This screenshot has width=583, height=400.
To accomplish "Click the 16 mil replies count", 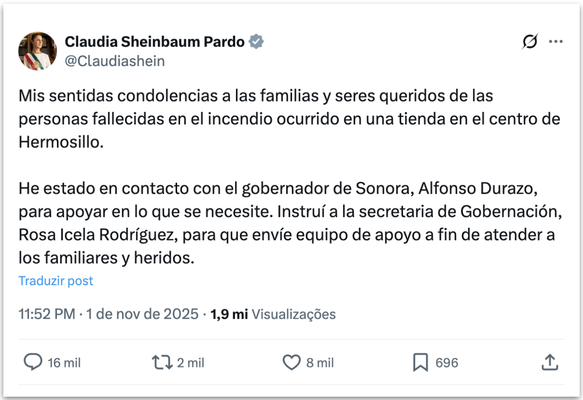I will [64, 363].
